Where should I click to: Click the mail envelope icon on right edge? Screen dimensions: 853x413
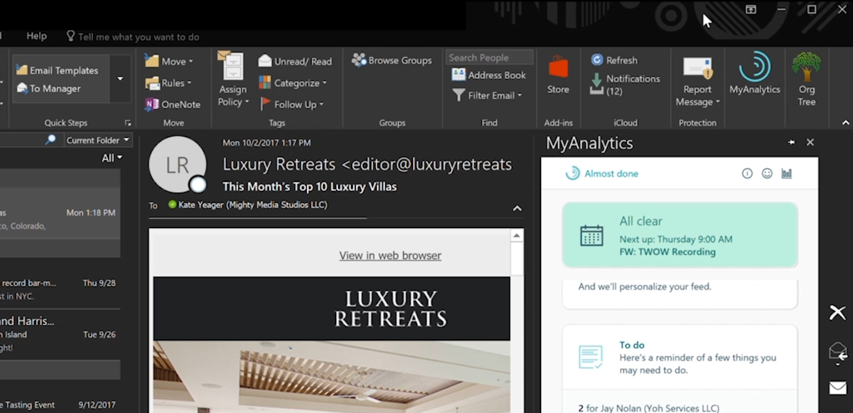838,388
